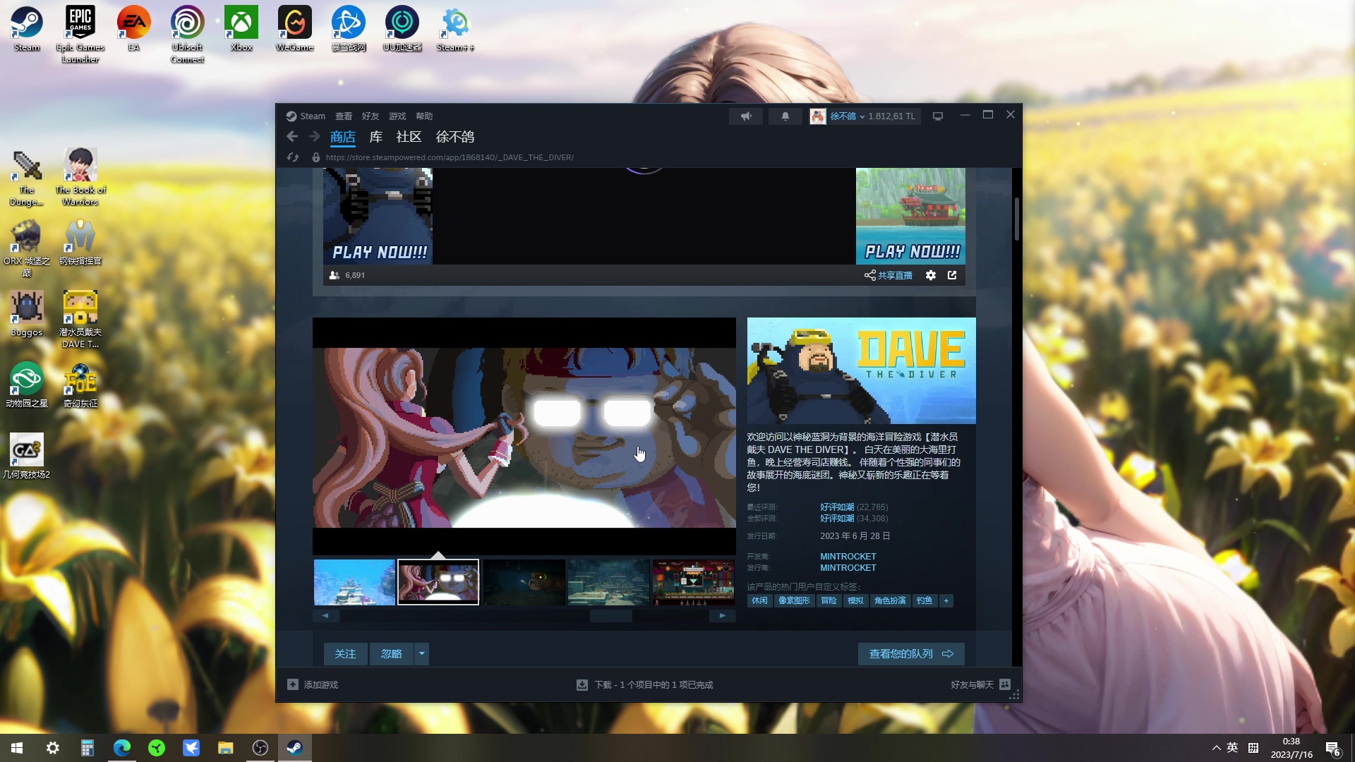Open File Explorer in taskbar

[226, 748]
